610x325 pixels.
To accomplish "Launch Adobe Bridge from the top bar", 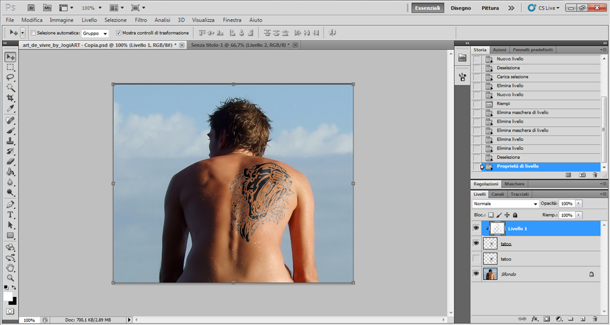I will click(32, 8).
